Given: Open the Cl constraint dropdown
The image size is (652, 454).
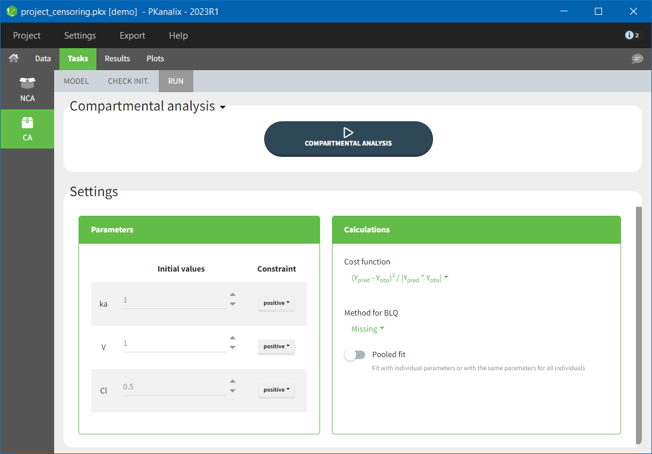Looking at the screenshot, I should pyautogui.click(x=276, y=390).
